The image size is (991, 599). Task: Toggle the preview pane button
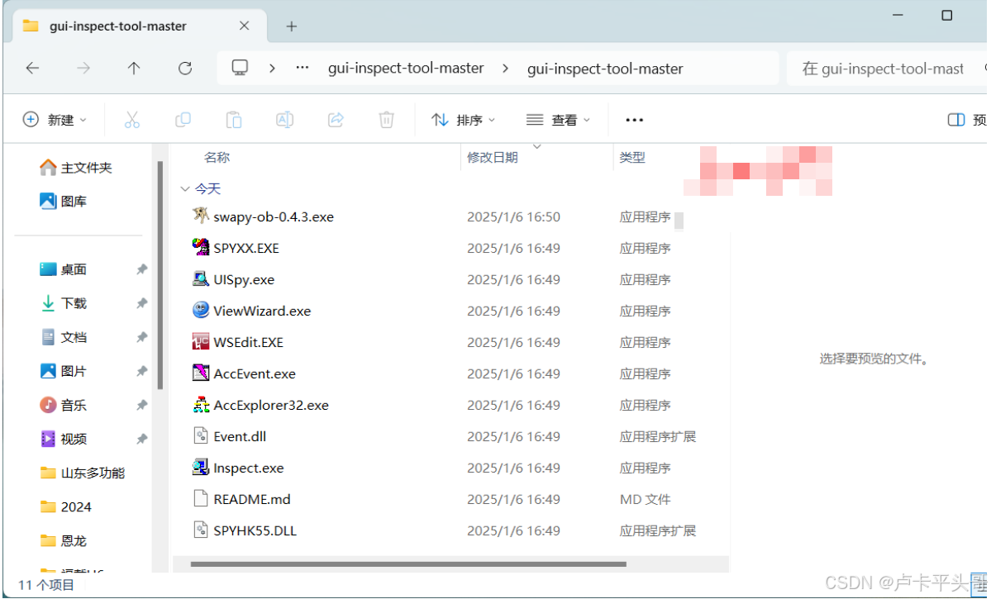[x=965, y=120]
